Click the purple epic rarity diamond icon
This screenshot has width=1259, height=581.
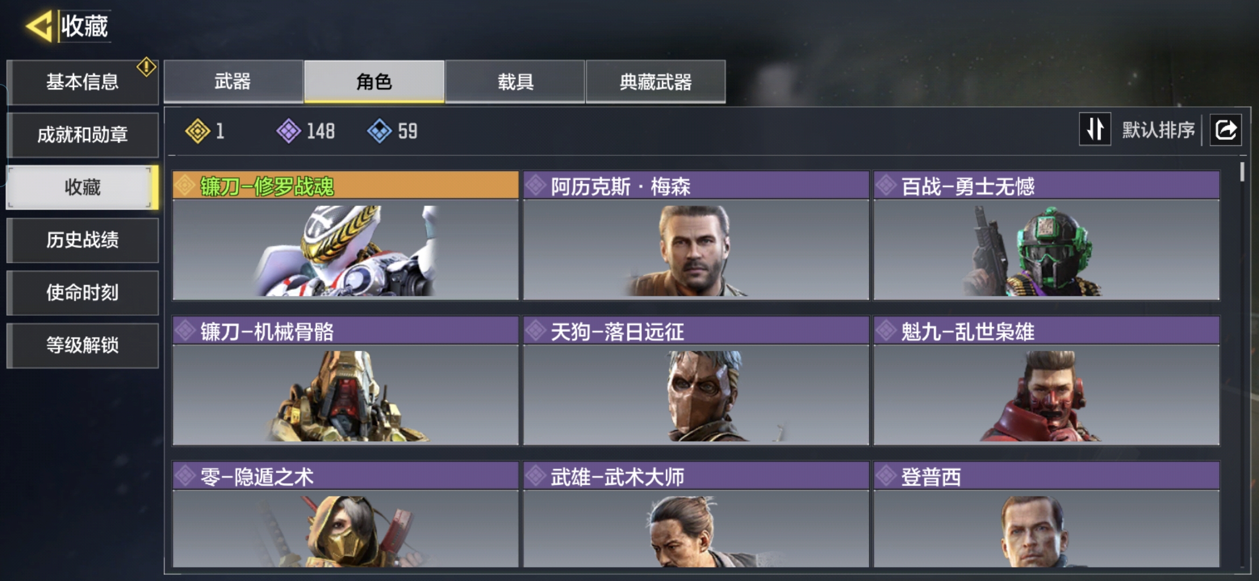289,131
